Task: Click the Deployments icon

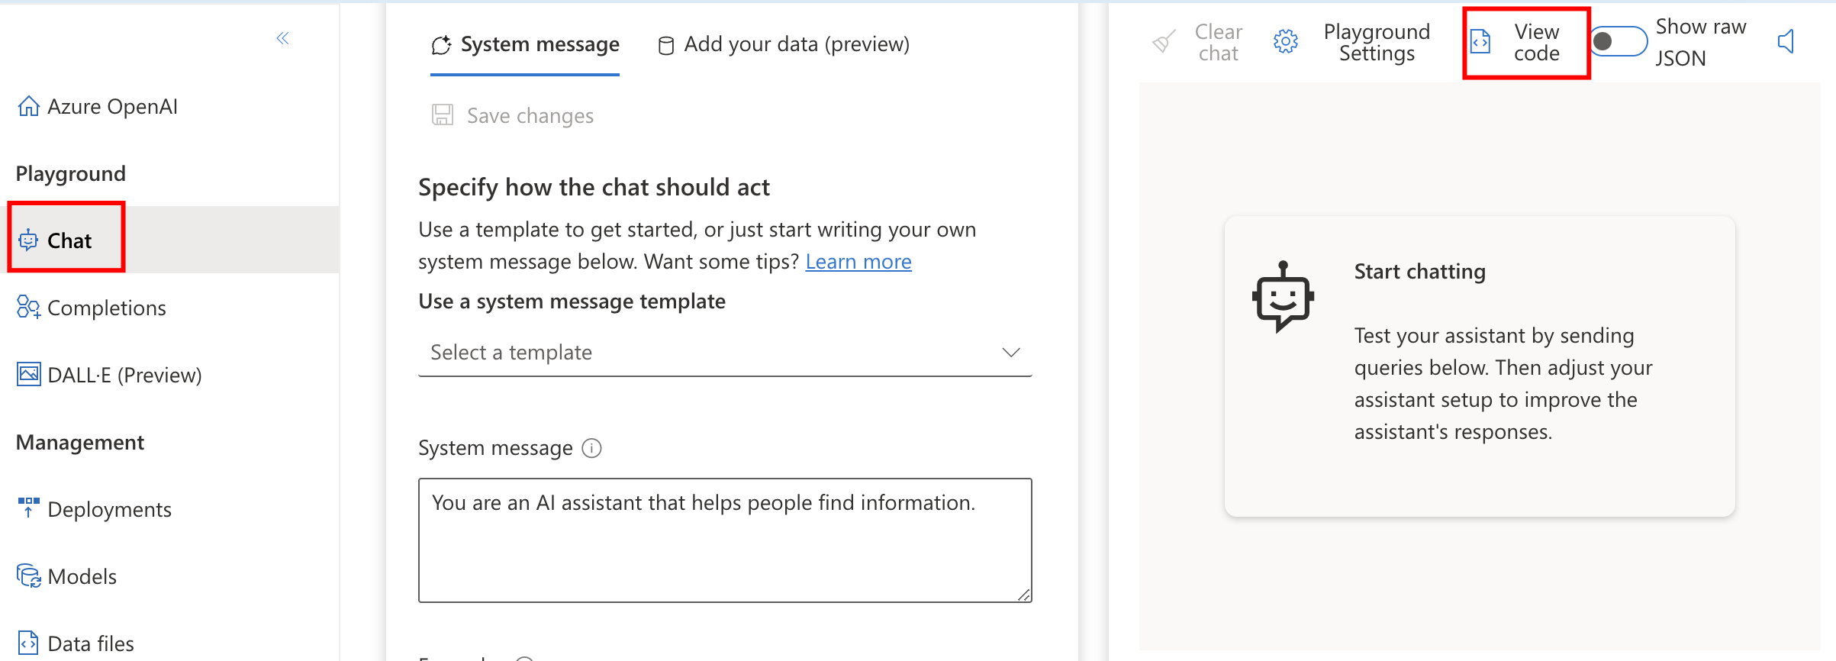Action: pyautogui.click(x=28, y=508)
